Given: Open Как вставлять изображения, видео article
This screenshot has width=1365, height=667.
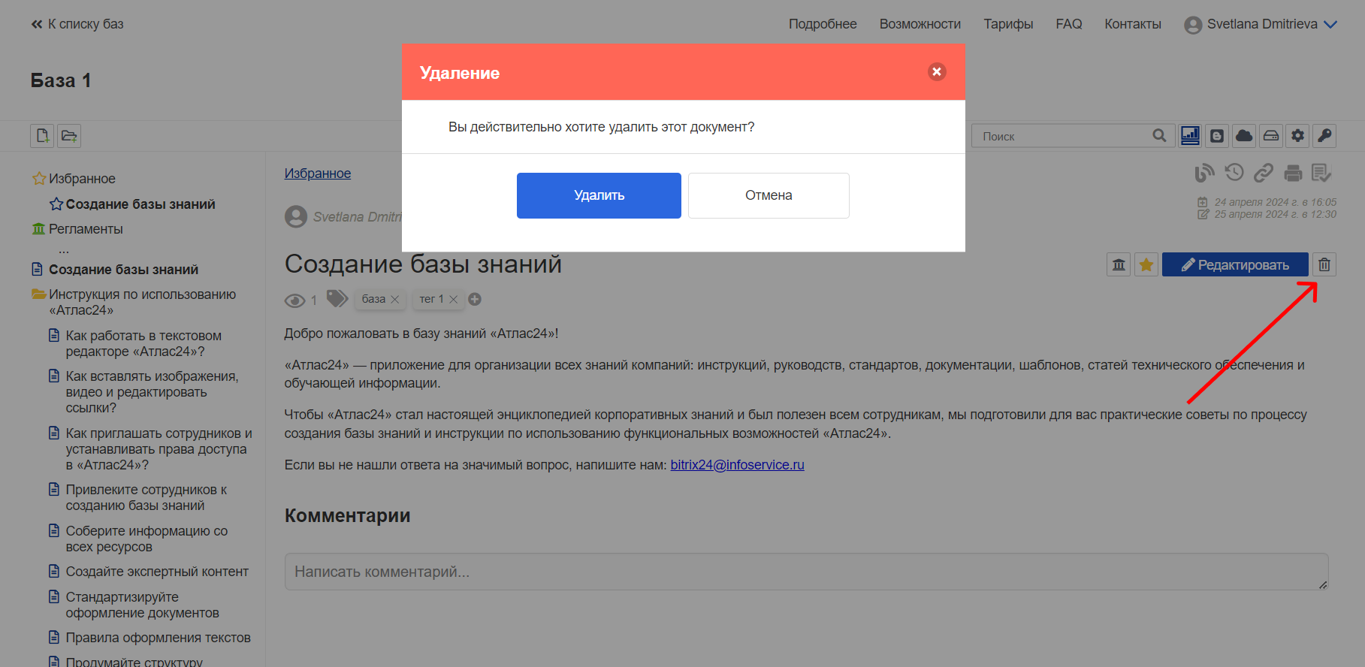Looking at the screenshot, I should [x=152, y=392].
